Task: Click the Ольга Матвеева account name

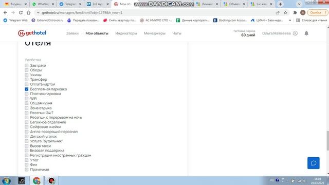Action: click(277, 33)
